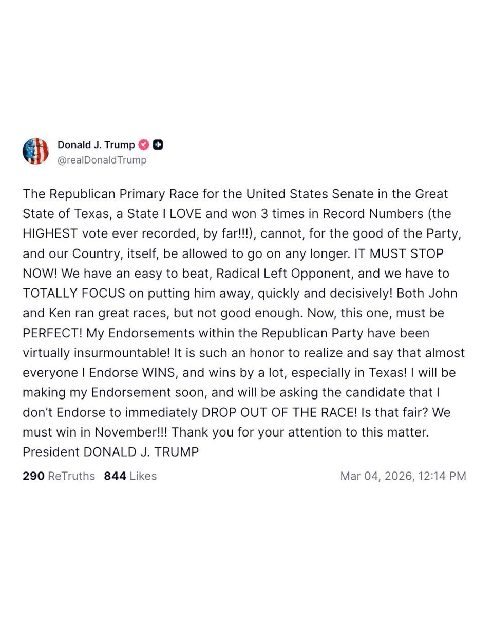The image size is (493, 617).
Task: Open the Mar 04, 2026 timestamp link
Action: click(403, 476)
